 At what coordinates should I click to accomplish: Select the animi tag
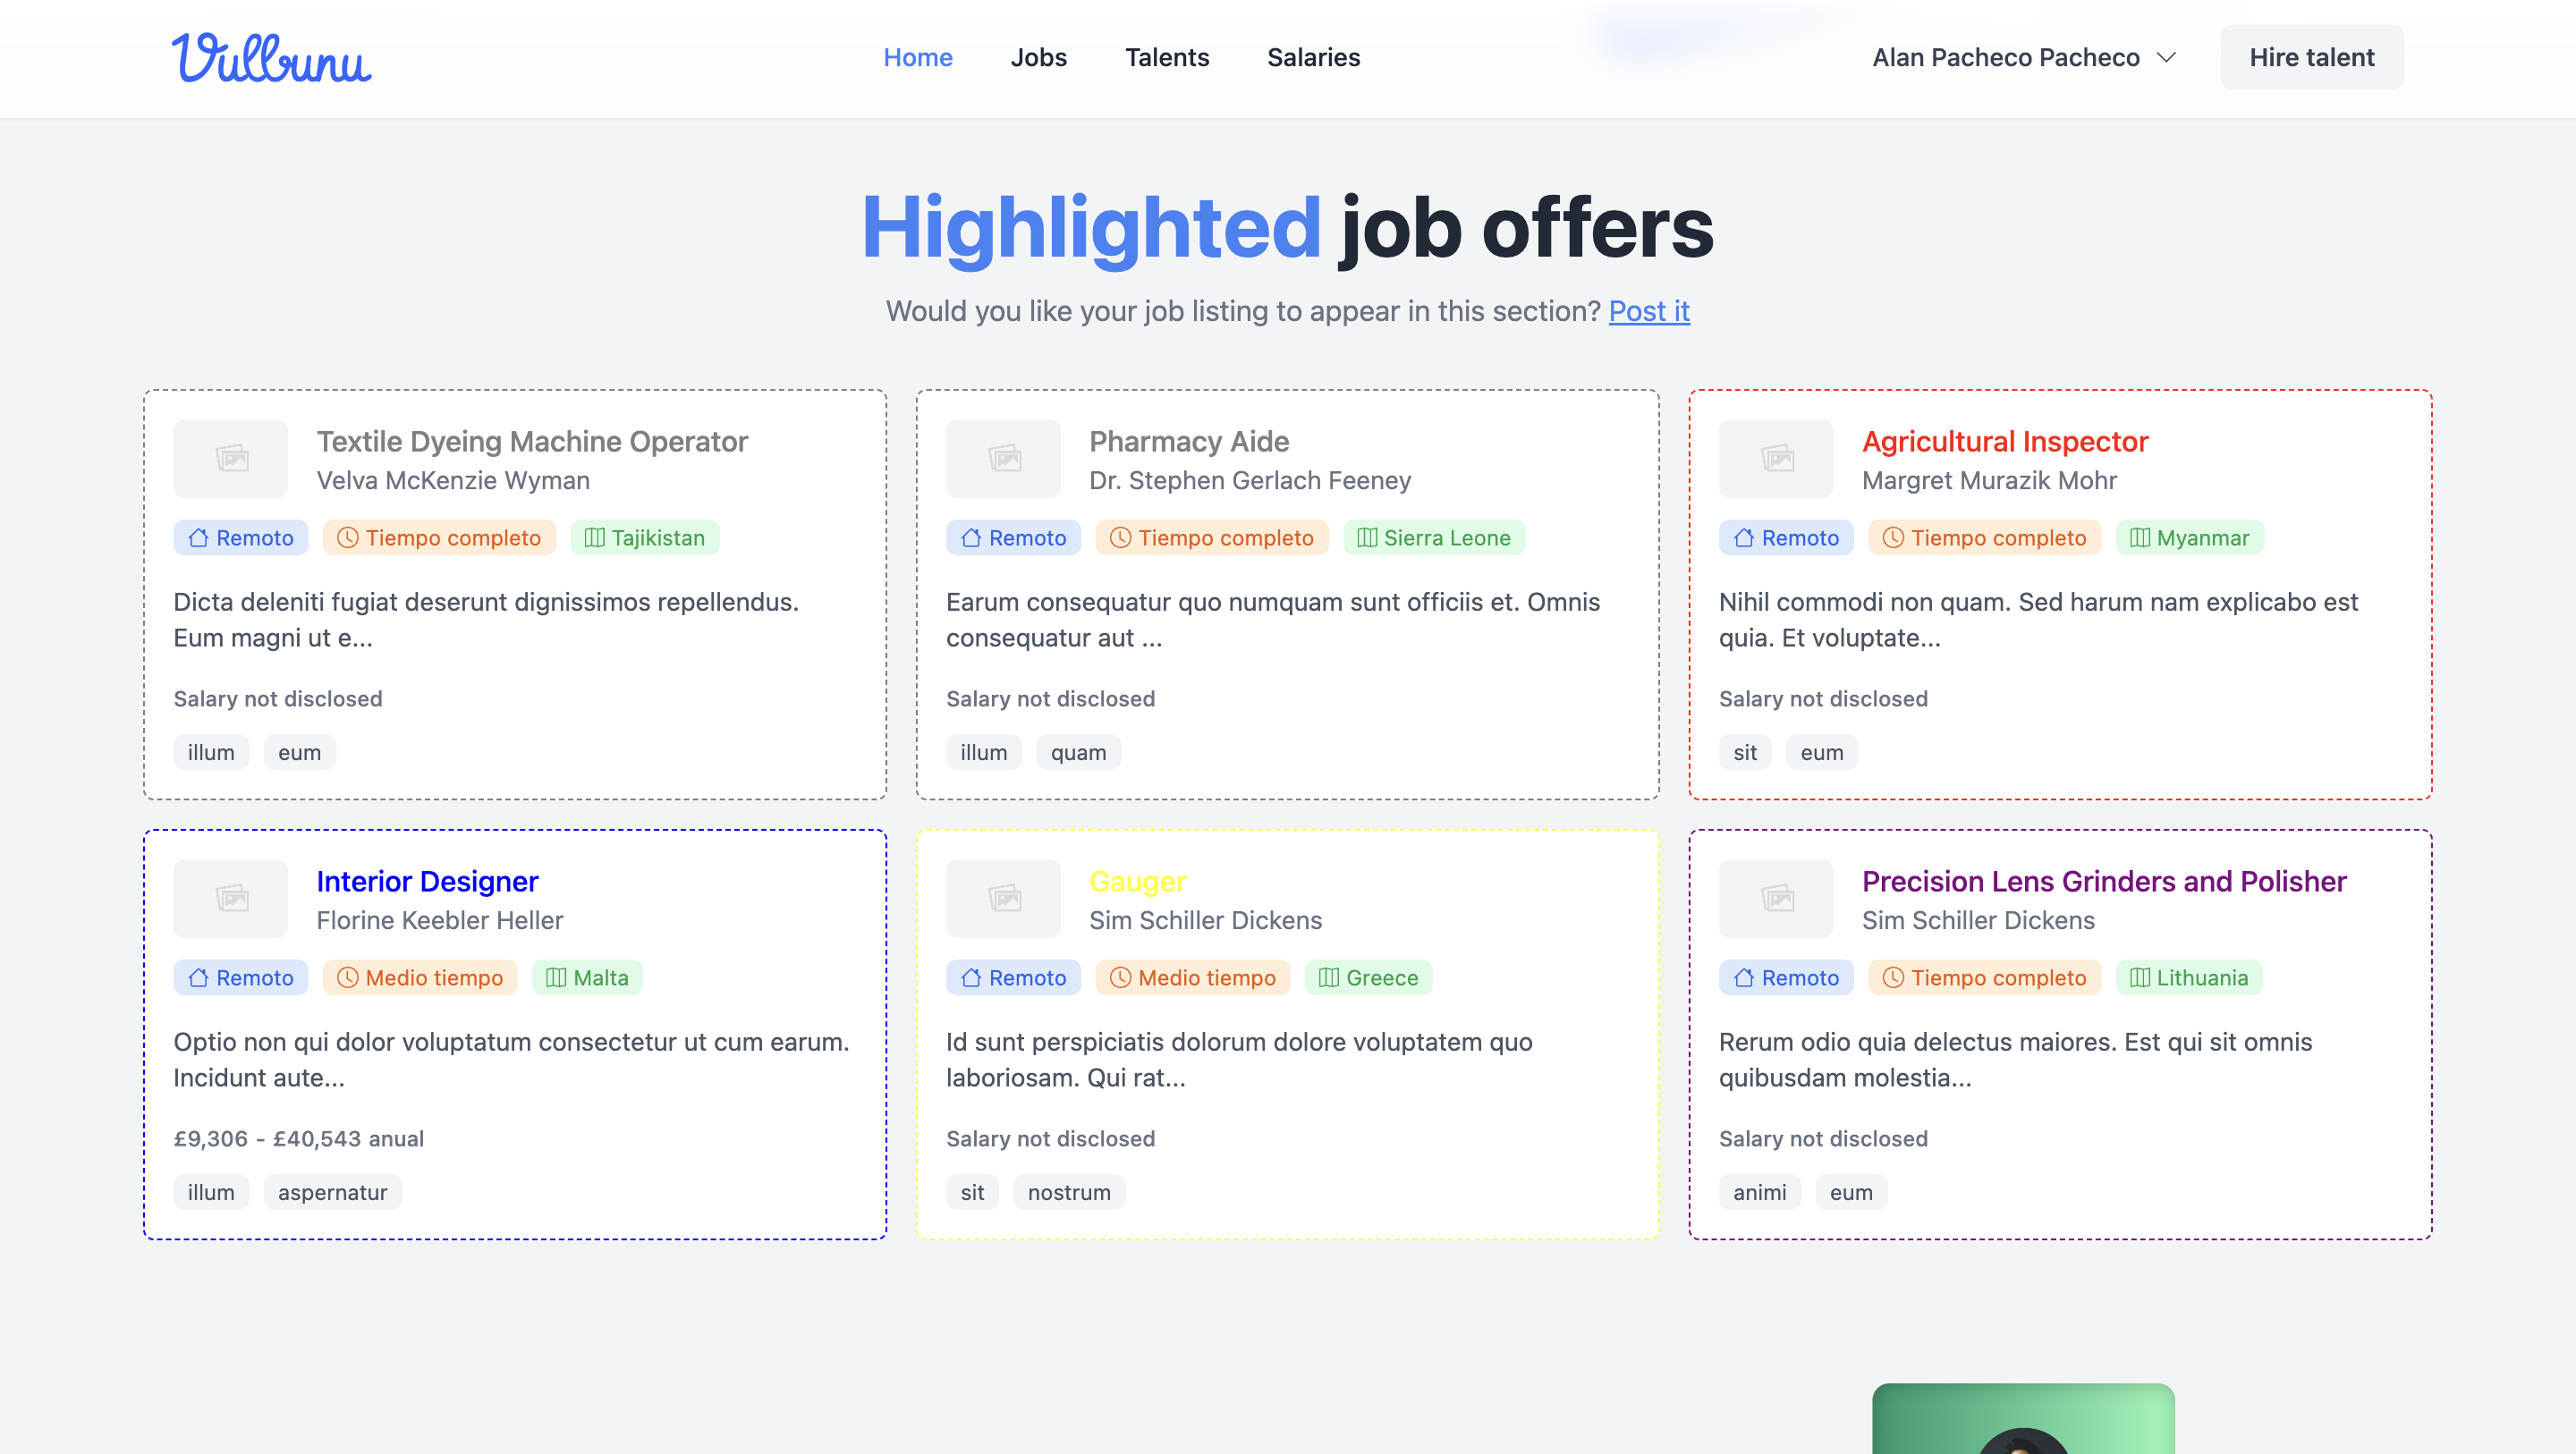coord(1759,1192)
